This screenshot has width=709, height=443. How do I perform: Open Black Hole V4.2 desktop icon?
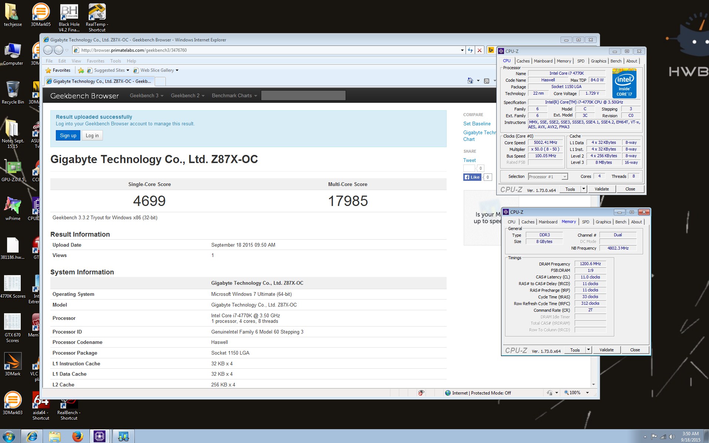tap(69, 17)
